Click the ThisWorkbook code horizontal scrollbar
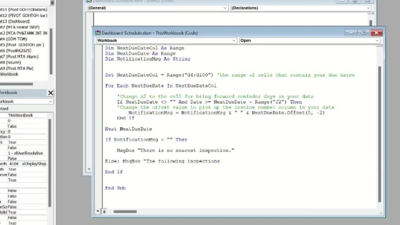The image size is (400, 225). [x=125, y=211]
